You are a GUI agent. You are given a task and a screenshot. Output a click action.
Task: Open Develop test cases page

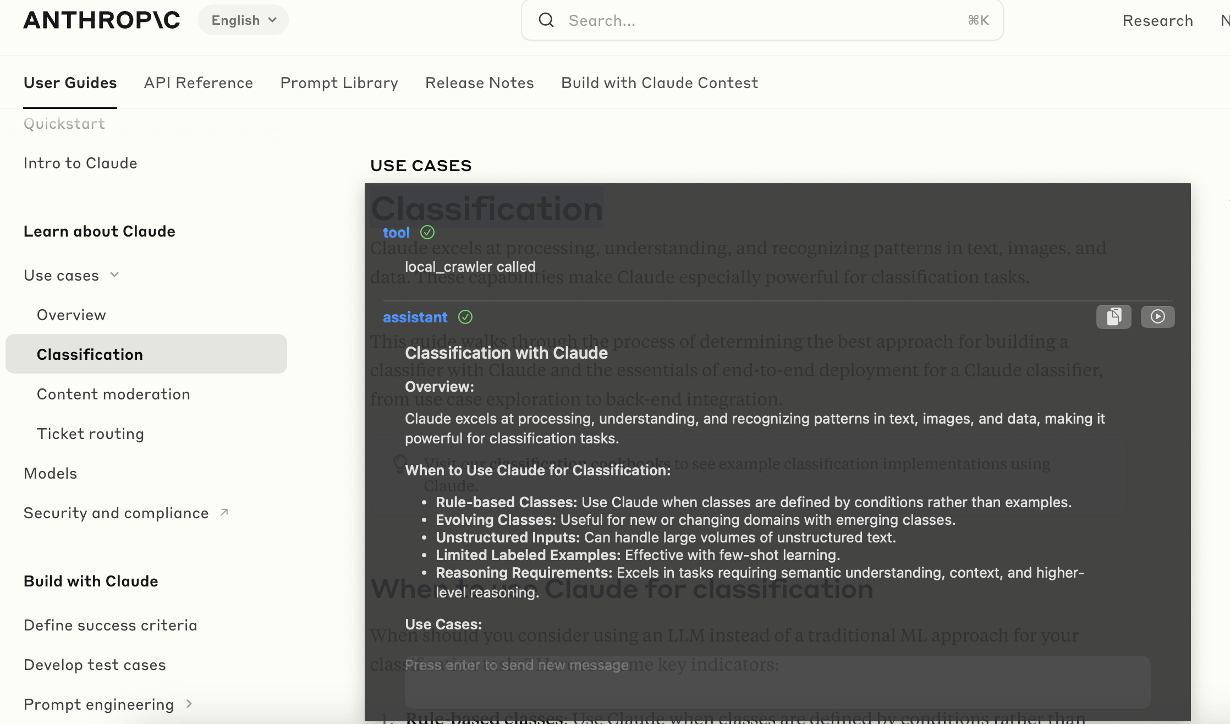95,665
